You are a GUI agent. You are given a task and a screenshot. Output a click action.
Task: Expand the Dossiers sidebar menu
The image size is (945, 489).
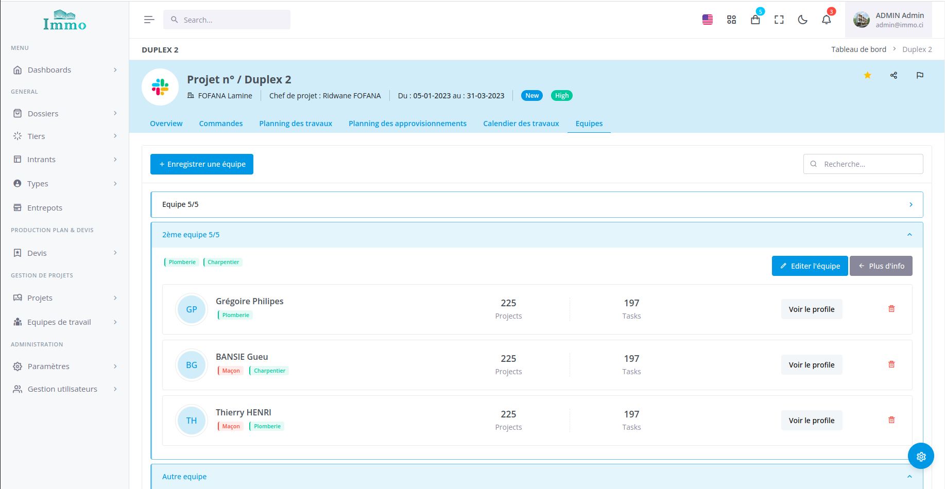tap(64, 113)
